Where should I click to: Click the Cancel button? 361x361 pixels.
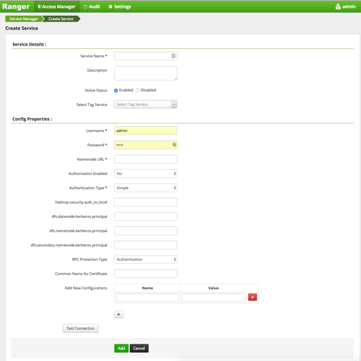[139, 348]
